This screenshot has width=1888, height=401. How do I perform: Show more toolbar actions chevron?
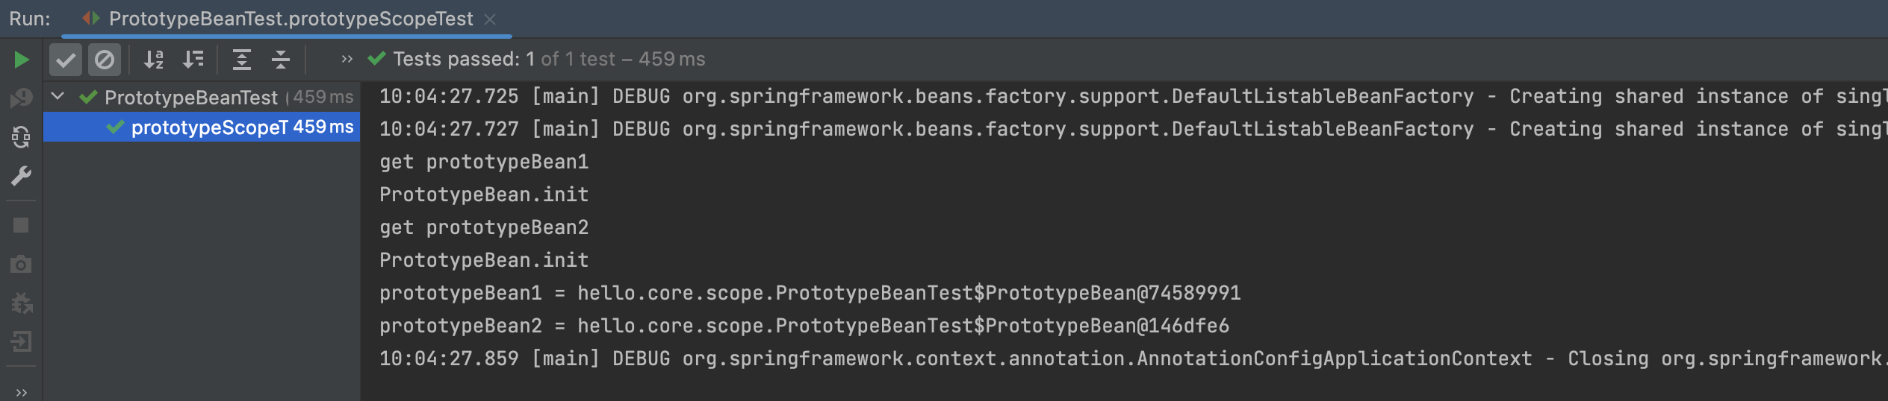coord(347,59)
